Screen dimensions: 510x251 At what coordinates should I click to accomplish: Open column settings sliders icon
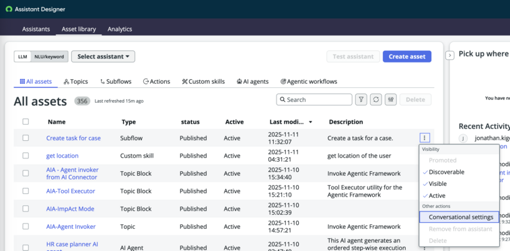coord(391,99)
